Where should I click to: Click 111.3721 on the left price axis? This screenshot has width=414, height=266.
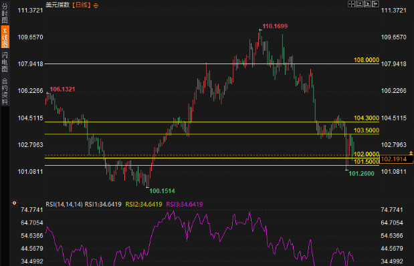pos(30,10)
